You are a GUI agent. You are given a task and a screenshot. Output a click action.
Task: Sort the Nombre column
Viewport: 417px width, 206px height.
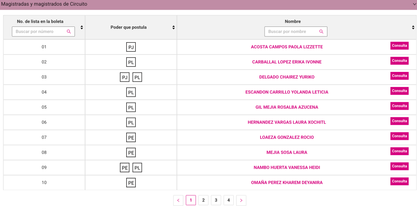coord(413,28)
